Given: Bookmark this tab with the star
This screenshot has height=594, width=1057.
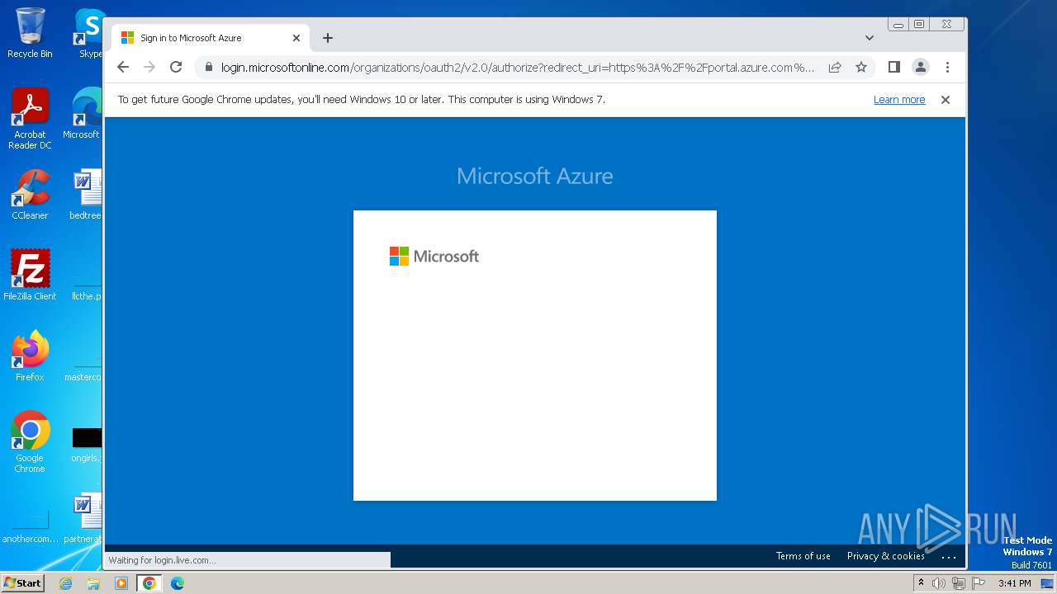Looking at the screenshot, I should 861,67.
